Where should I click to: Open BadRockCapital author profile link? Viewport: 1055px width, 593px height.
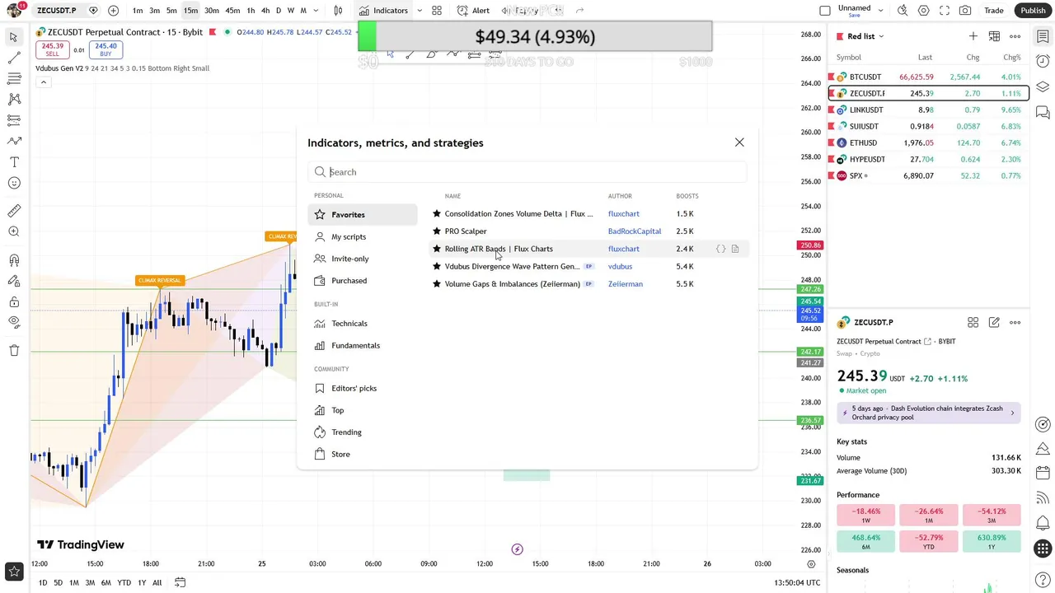point(635,231)
